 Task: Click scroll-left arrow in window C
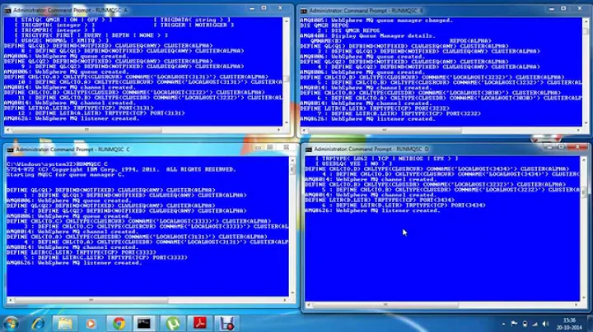click(10, 301)
